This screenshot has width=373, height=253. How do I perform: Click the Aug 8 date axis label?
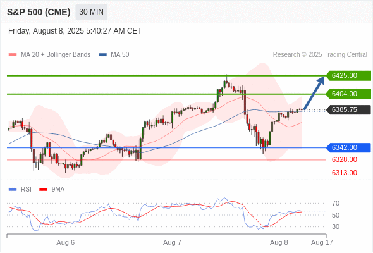coord(279,242)
